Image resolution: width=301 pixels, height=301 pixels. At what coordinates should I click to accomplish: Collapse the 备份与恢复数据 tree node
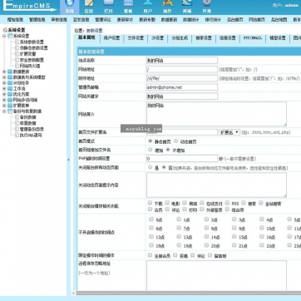(4, 111)
